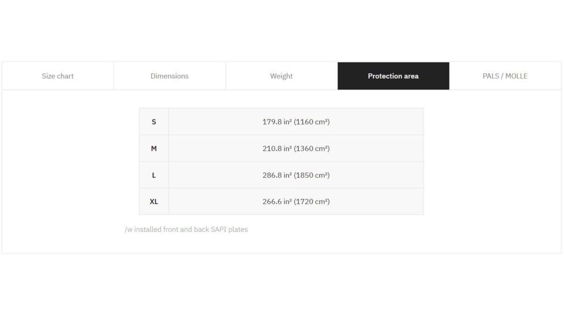
Task: Click the 179.8 in² value
Action: tap(277, 122)
